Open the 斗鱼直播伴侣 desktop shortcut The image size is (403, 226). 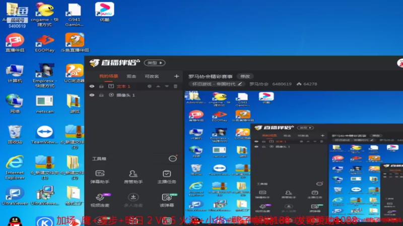(75, 43)
